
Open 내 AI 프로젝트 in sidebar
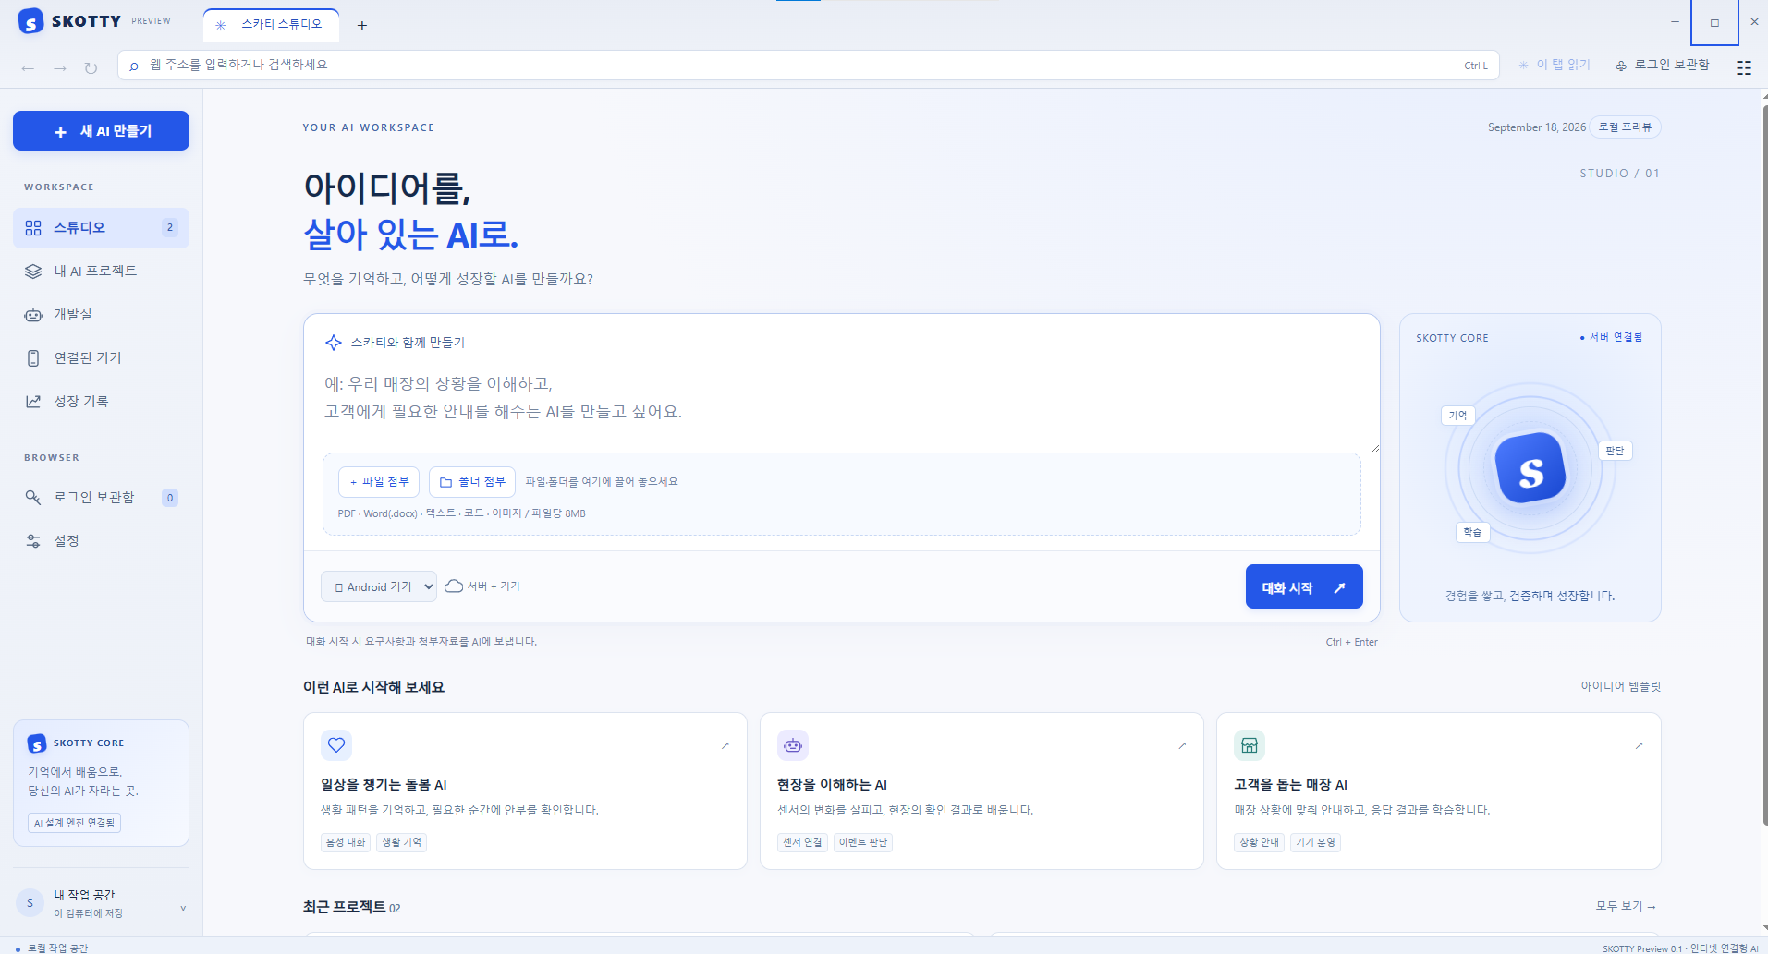(101, 272)
